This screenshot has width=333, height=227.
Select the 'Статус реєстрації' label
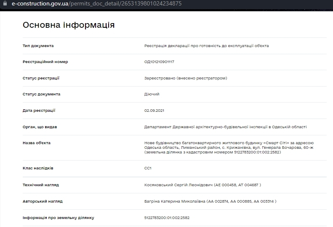pyautogui.click(x=41, y=78)
